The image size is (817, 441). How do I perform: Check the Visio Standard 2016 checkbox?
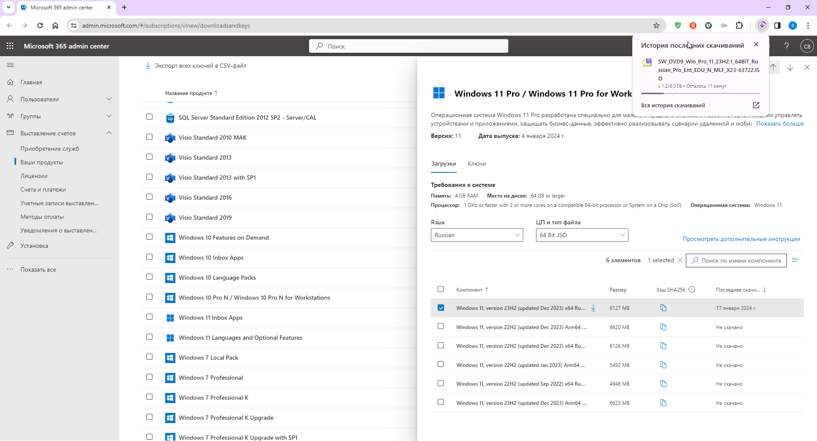(x=149, y=197)
